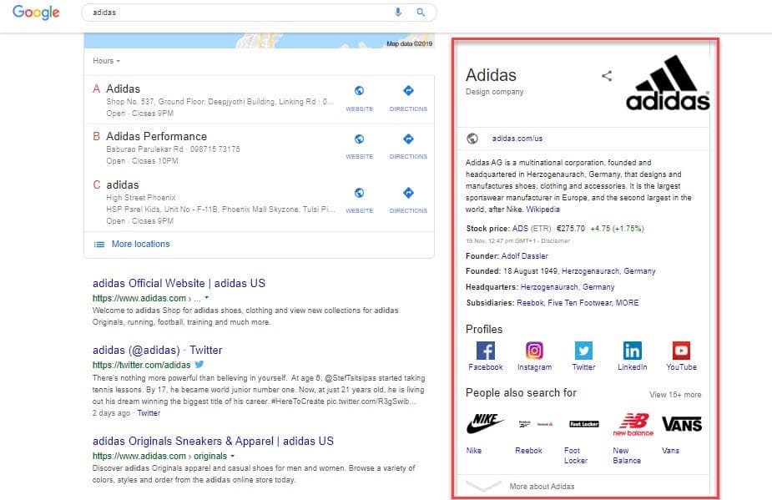Select the Nike logo thumbnail
The width and height of the screenshot is (772, 500).
coord(486,424)
